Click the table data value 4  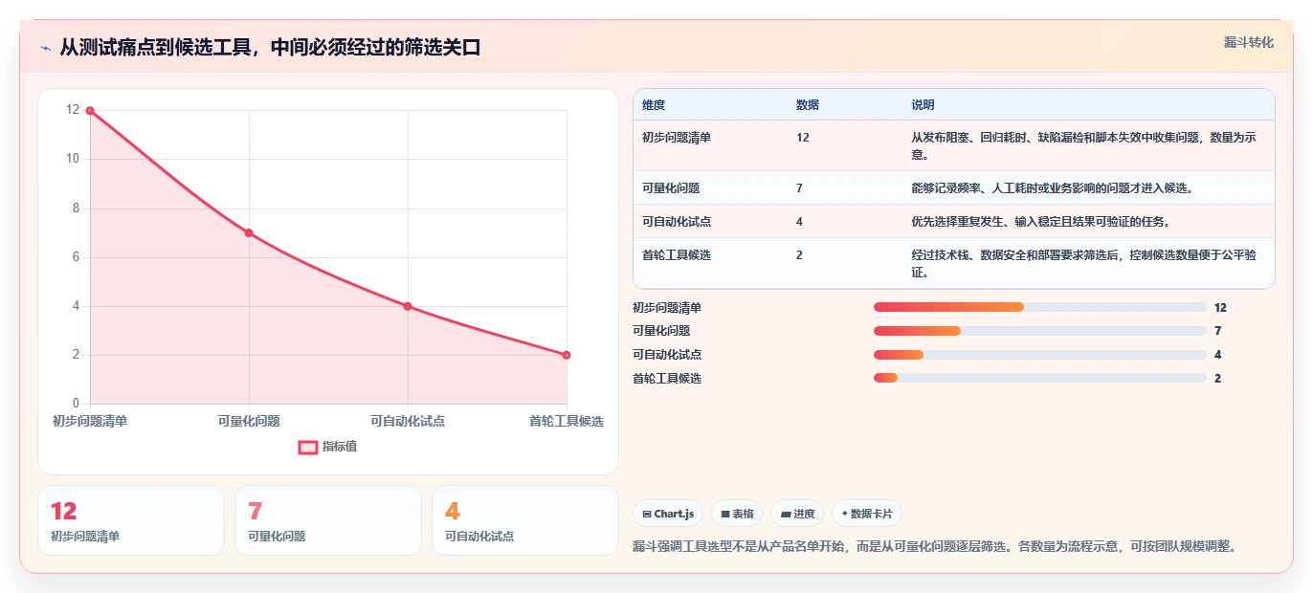click(799, 222)
